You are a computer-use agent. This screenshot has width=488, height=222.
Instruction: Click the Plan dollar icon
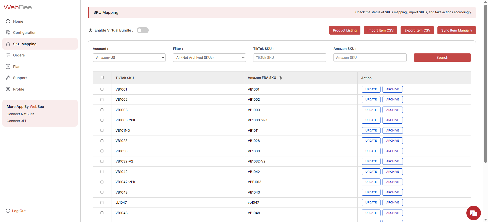click(x=8, y=67)
